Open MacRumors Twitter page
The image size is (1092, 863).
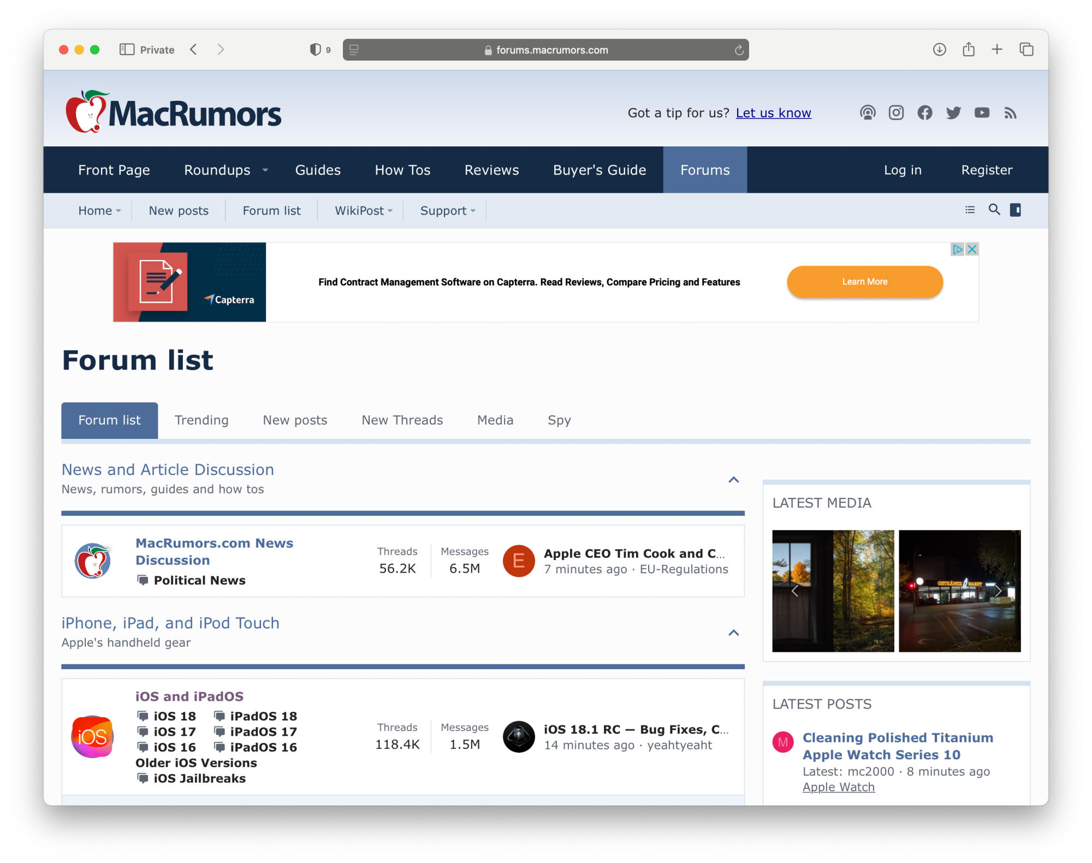tap(953, 113)
